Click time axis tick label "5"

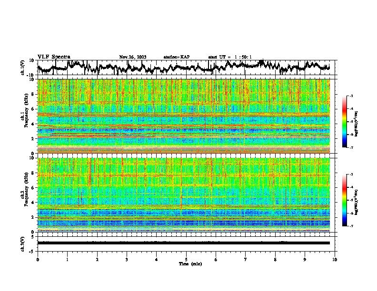[x=186, y=260]
